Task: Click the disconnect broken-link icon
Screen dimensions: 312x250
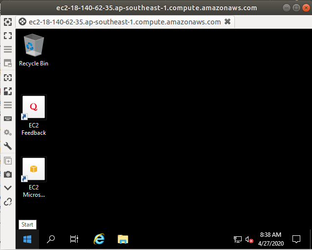Action: (8, 202)
